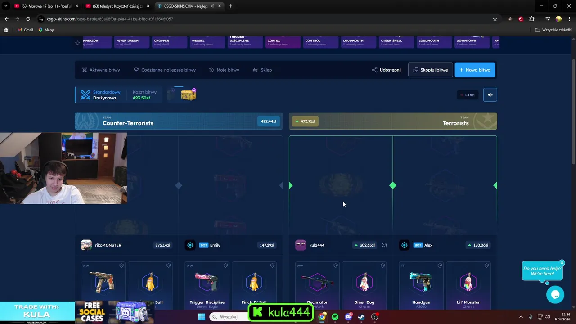Start a Nowa bitwa
576x324 pixels.
(475, 70)
